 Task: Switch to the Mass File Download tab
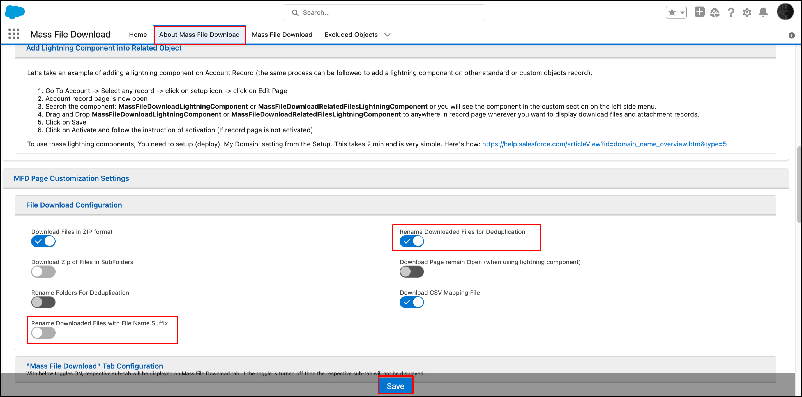point(282,35)
